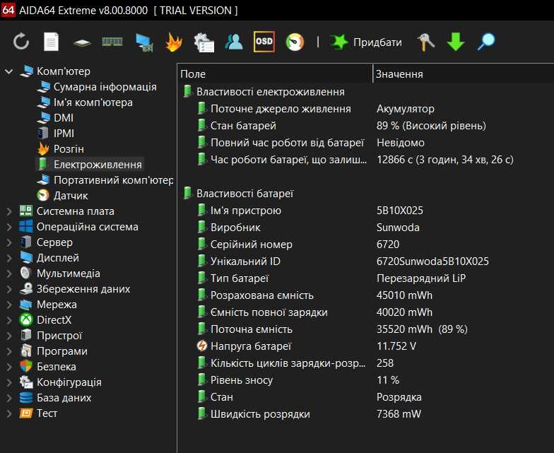This screenshot has height=453, width=554.
Task: Click the 45010 mWh capacity value
Action: [404, 295]
